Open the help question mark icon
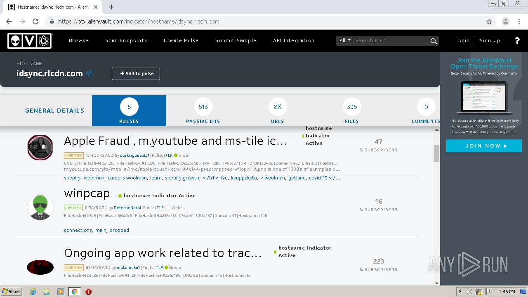 click(x=517, y=40)
